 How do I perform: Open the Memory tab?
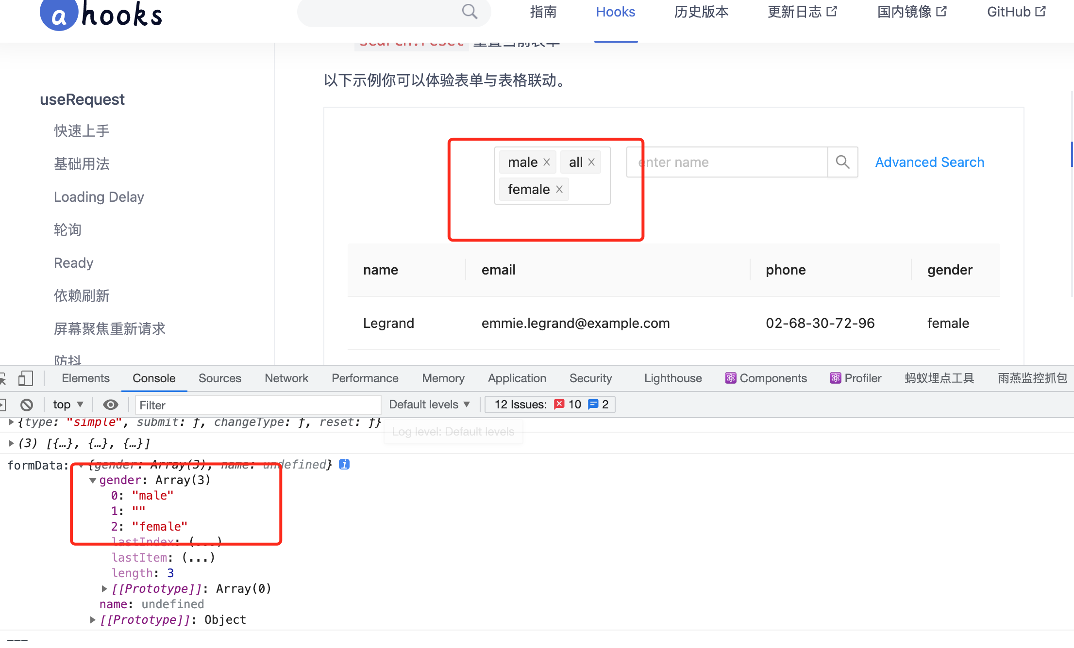[x=443, y=378]
